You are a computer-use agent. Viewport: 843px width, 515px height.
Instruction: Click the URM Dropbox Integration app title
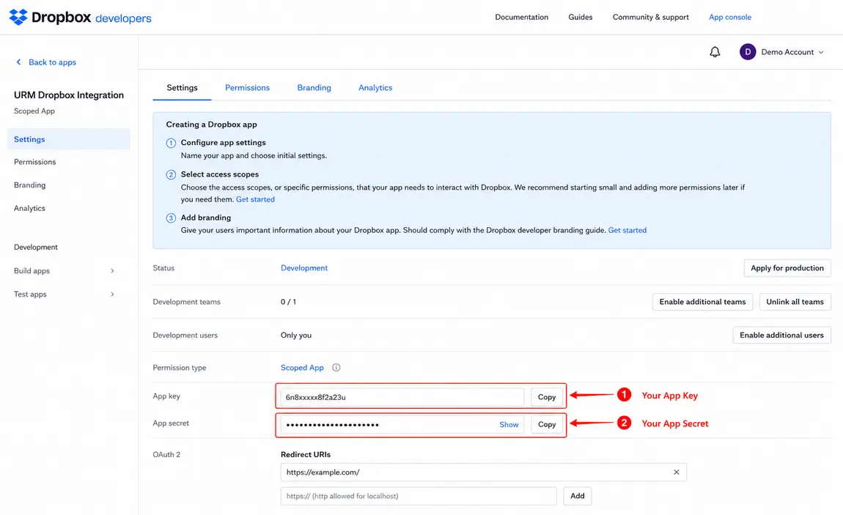pos(69,95)
